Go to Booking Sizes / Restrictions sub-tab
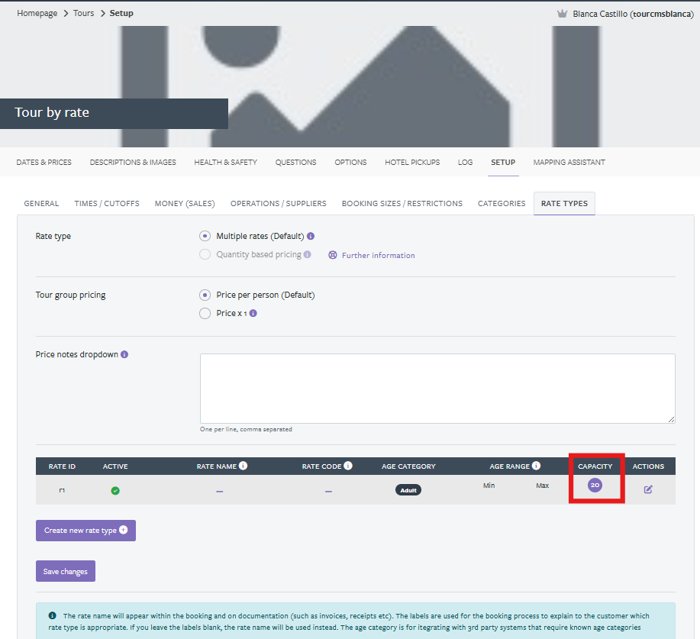Image resolution: width=700 pixels, height=639 pixels. pyautogui.click(x=402, y=203)
